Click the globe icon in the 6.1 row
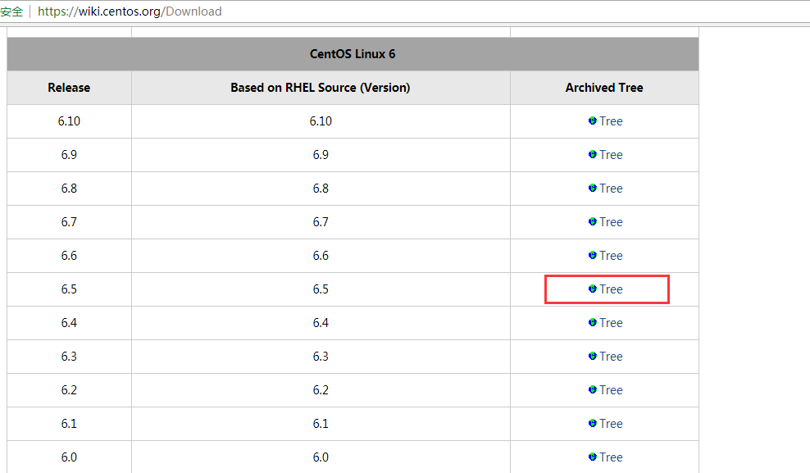The height and width of the screenshot is (473, 810). click(x=593, y=423)
